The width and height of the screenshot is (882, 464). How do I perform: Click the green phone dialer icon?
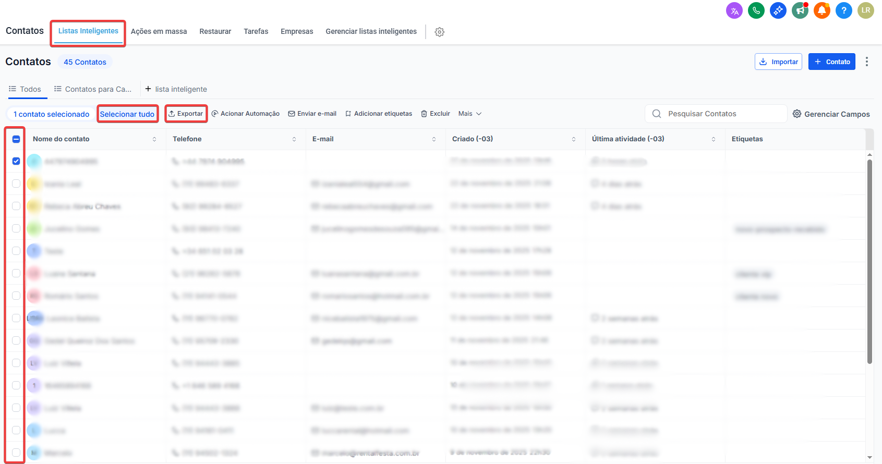click(756, 10)
